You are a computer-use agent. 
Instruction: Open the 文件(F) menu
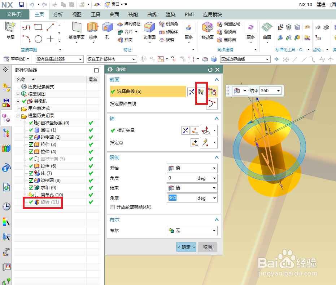point(14,14)
